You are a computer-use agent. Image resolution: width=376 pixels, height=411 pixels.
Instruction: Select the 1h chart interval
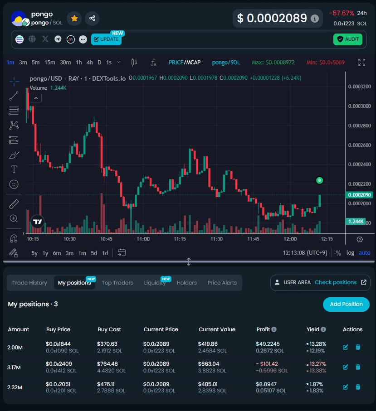79,63
